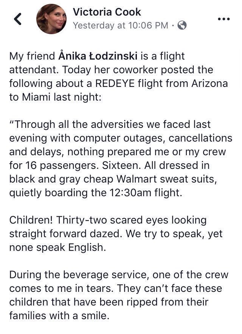Click the text "none speak English."

click(x=57, y=247)
